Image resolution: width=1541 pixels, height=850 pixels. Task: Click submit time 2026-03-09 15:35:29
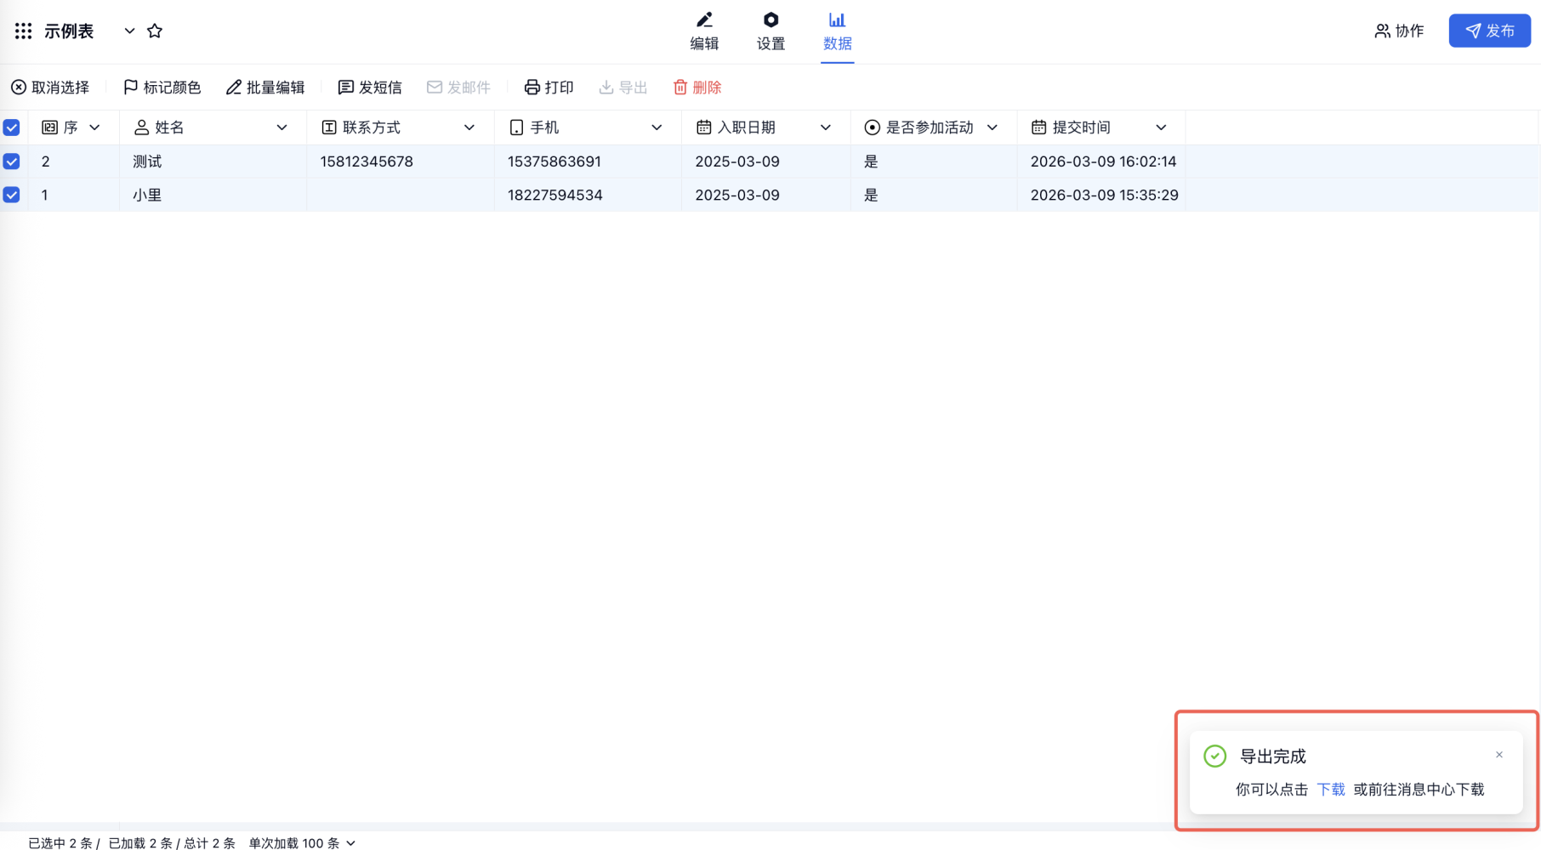[1101, 195]
